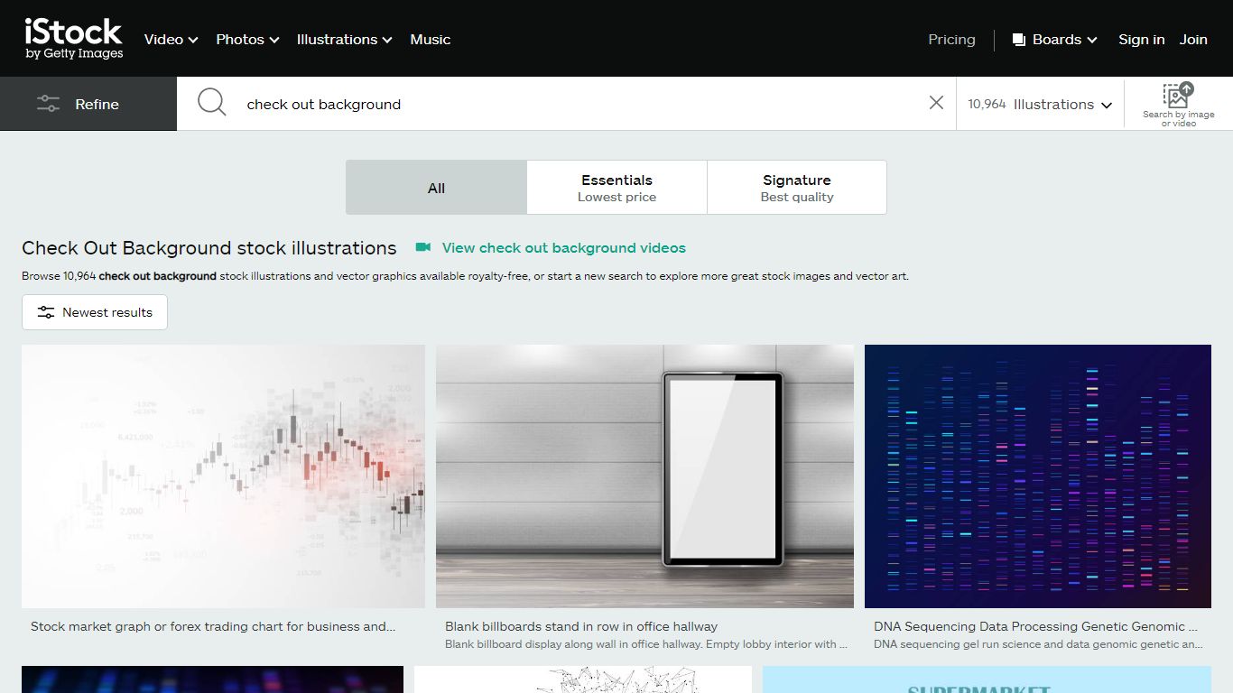1233x693 pixels.
Task: Select the All tab
Action: tap(436, 188)
